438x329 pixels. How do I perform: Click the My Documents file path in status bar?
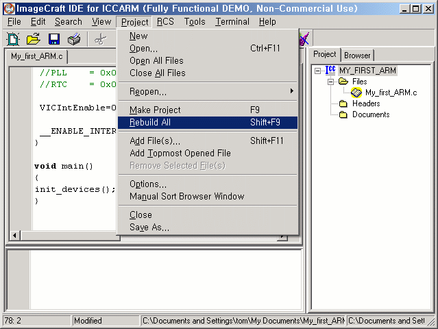243,321
